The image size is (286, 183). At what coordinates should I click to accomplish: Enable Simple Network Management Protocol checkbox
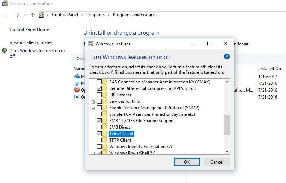(99, 108)
